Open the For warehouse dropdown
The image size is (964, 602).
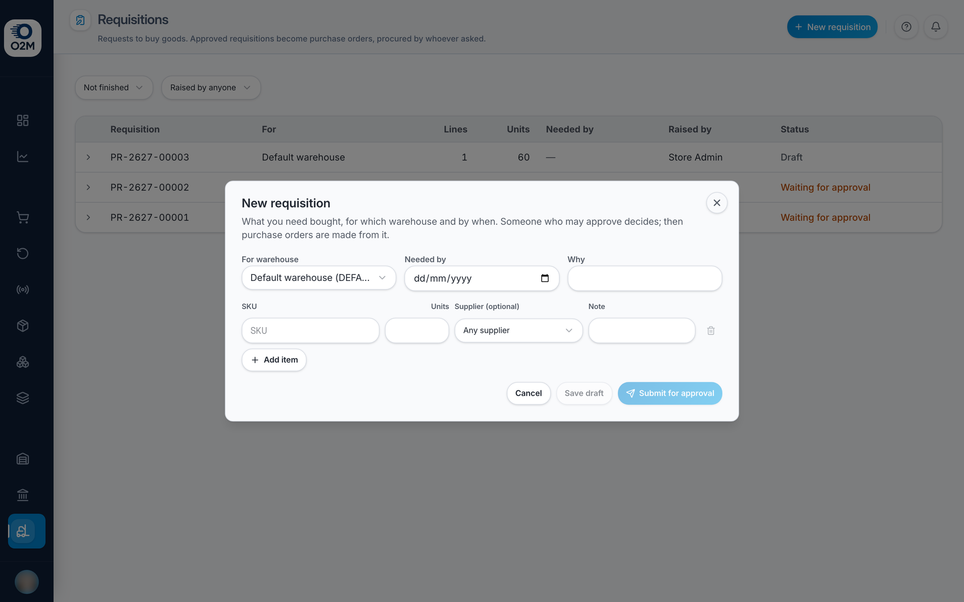pos(319,278)
